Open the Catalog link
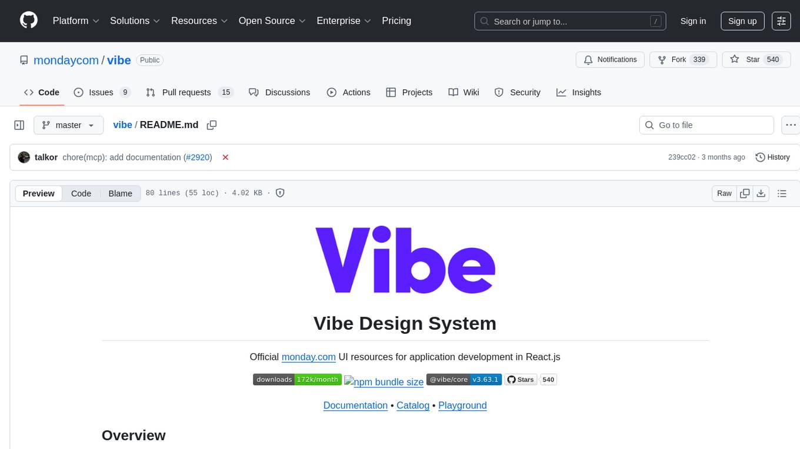 click(x=413, y=406)
